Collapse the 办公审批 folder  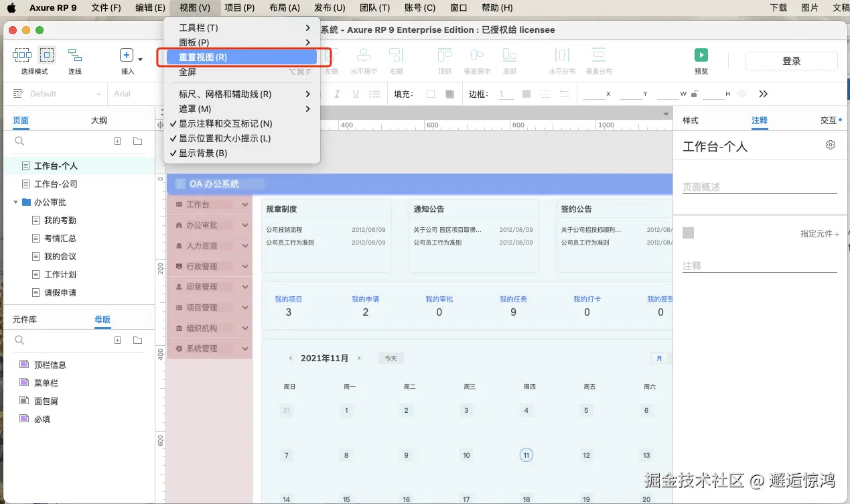coord(16,202)
